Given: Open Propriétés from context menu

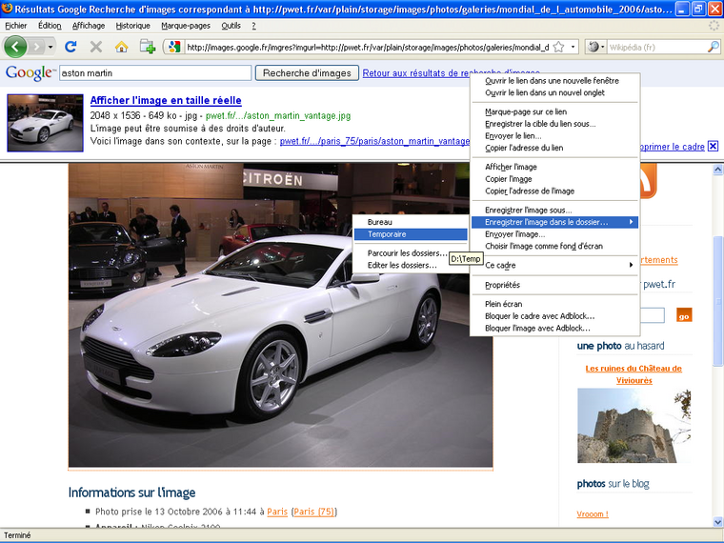Looking at the screenshot, I should tap(554, 285).
